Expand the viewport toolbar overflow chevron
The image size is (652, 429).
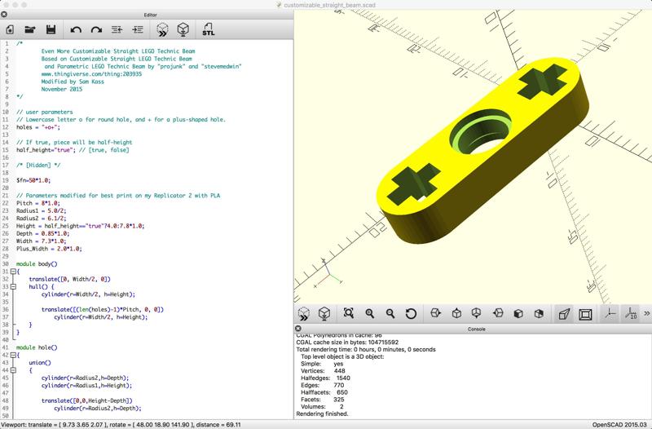[646, 314]
